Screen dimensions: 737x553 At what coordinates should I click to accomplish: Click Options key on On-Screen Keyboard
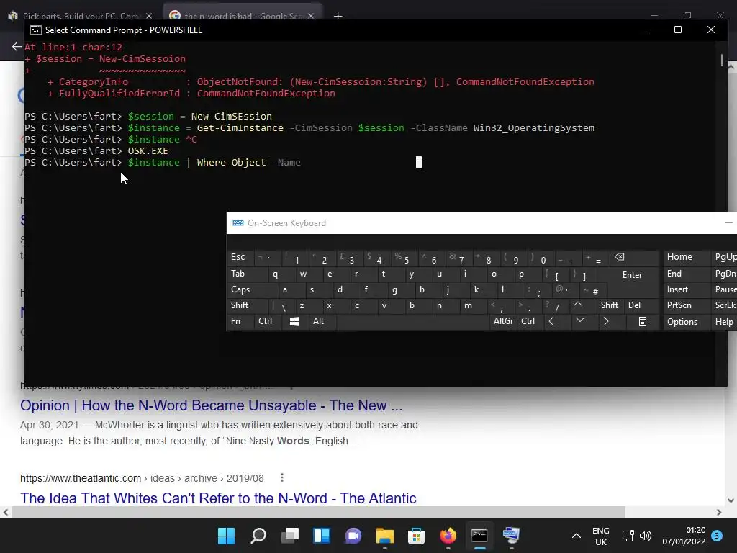[x=686, y=322]
